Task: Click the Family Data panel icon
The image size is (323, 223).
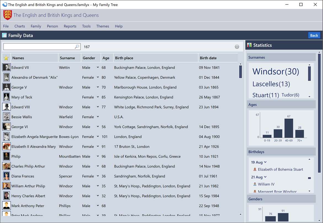Action: pyautogui.click(x=4, y=35)
